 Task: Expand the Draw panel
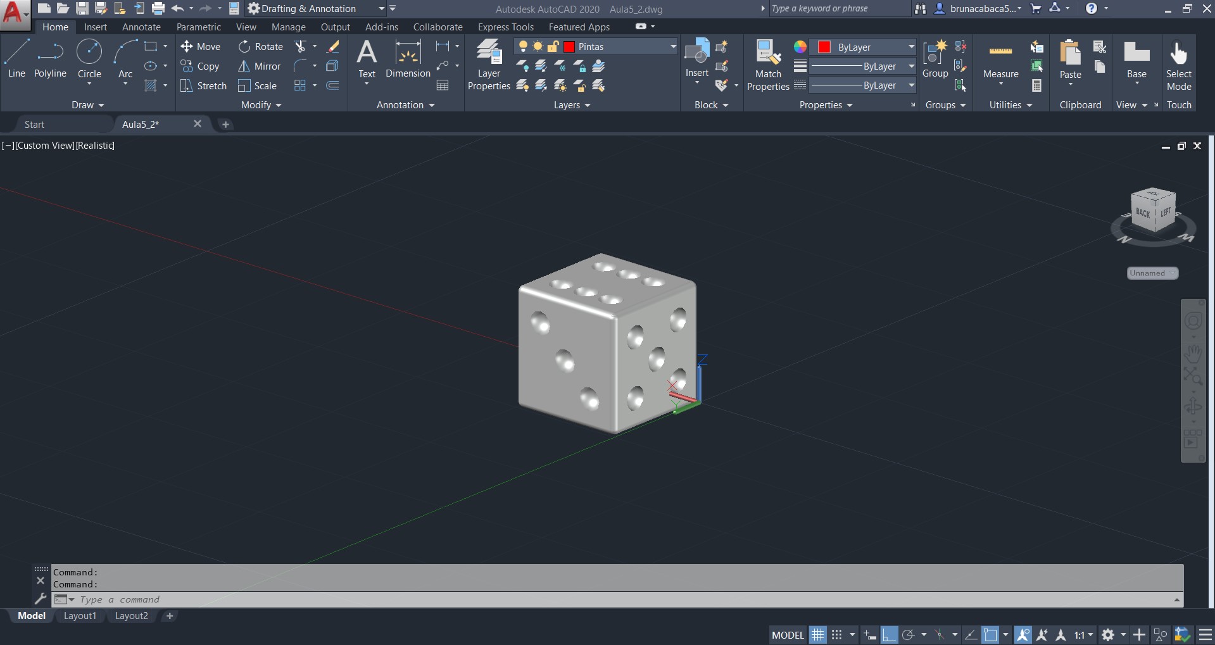87,105
